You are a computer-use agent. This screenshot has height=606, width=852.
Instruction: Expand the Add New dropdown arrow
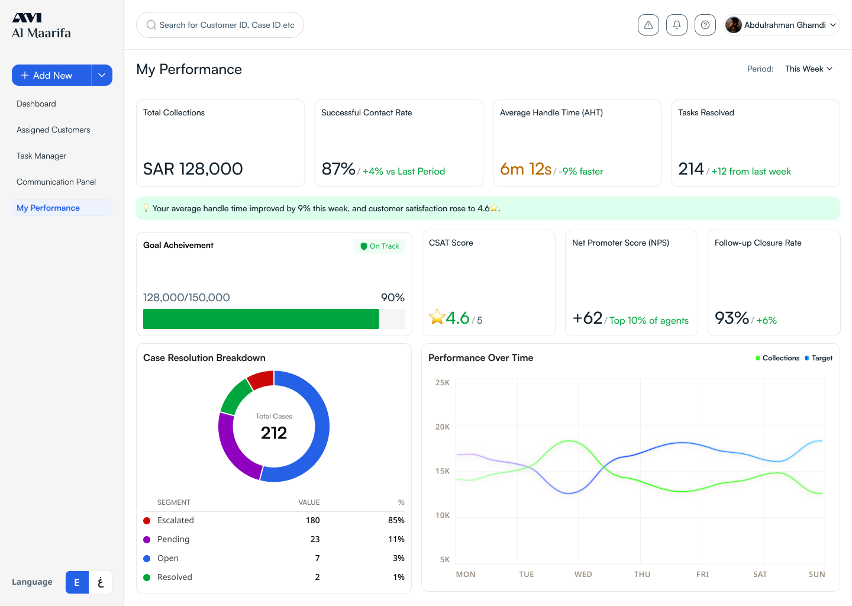click(x=102, y=75)
